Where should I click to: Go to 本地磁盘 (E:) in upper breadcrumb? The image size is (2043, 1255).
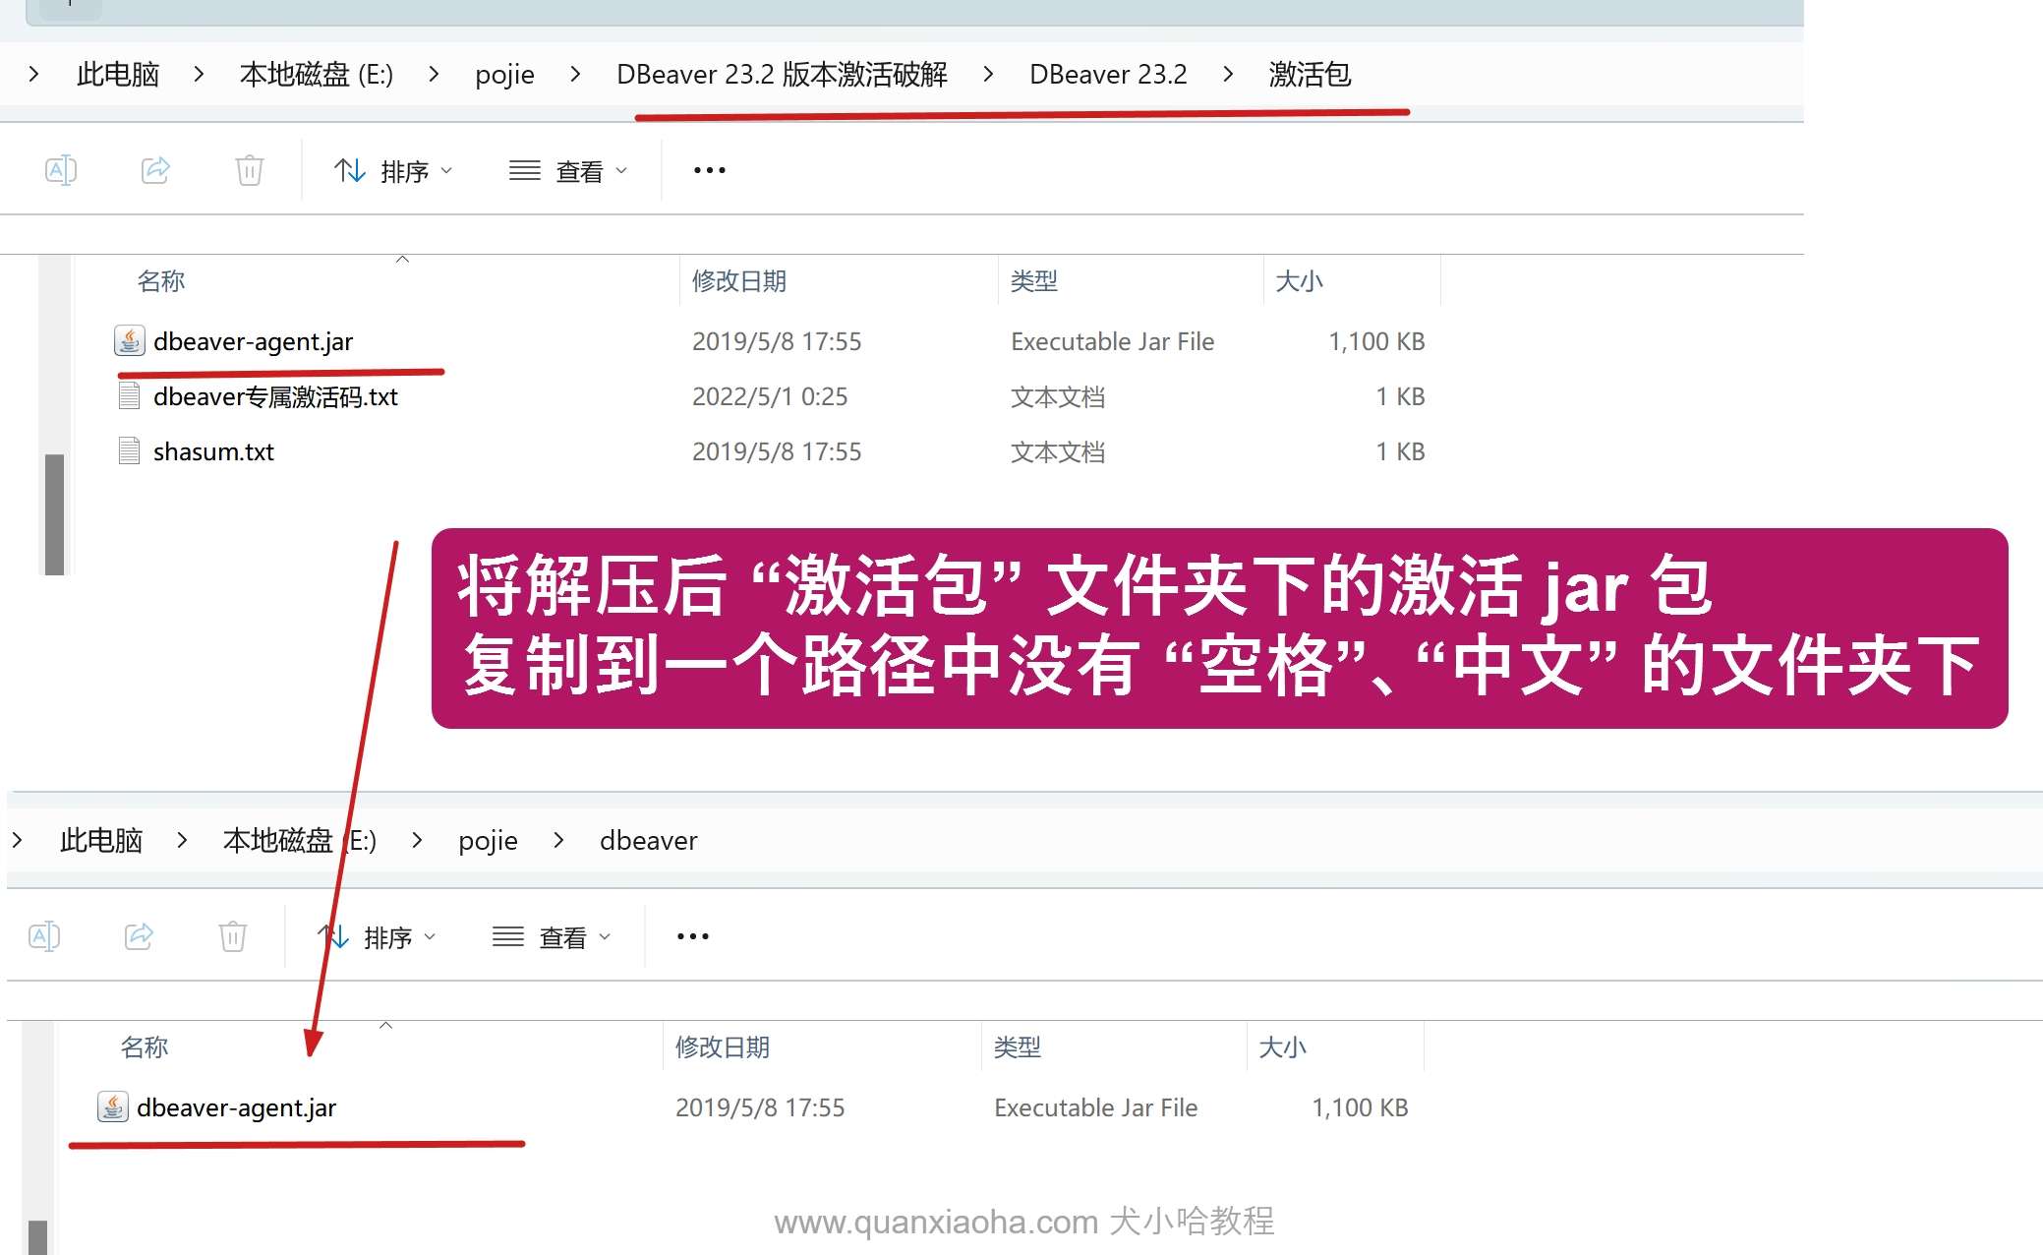(317, 74)
